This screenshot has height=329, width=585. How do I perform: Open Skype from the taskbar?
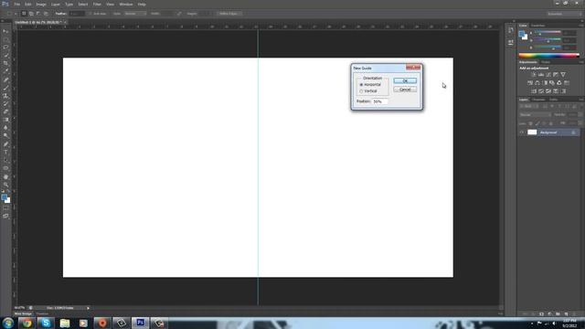point(46,323)
